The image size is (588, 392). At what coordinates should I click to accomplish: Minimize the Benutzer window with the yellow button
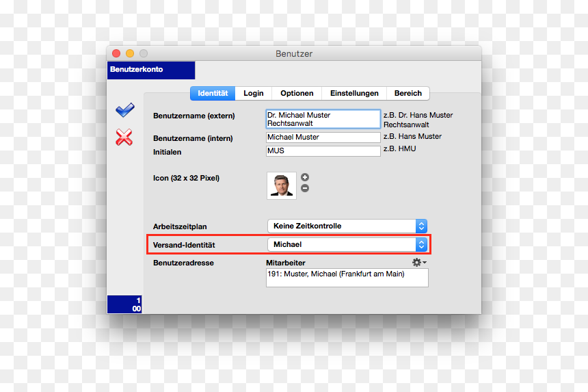[130, 53]
